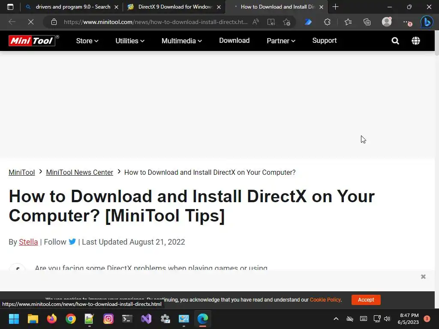This screenshot has height=329, width=439.
Task: Open the notification center badge
Action: point(427,318)
